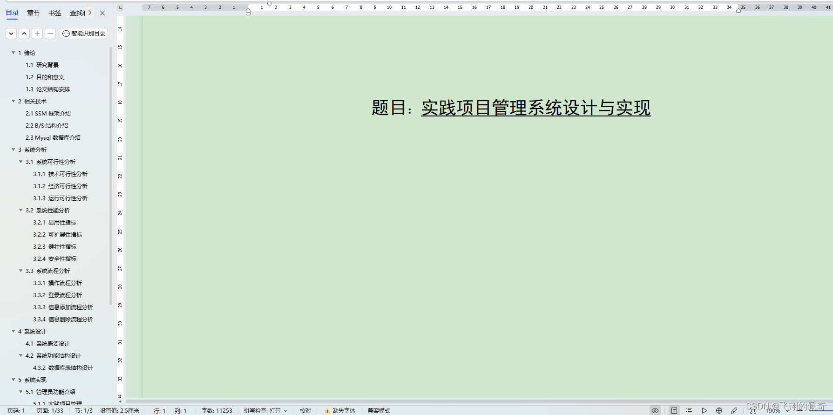Navigate to '3.2.1 易用性指标'
This screenshot has width=833, height=415.
(x=54, y=223)
